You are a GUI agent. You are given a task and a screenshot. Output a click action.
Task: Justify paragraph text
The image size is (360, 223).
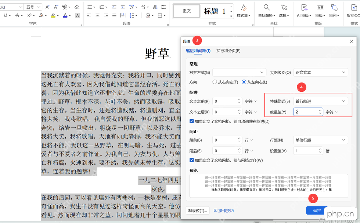[x=114, y=15]
